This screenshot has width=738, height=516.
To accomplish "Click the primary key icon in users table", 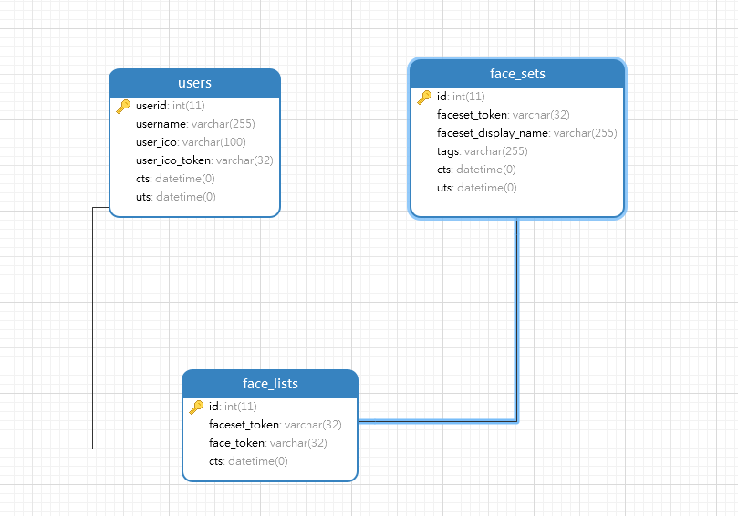I will [x=123, y=106].
